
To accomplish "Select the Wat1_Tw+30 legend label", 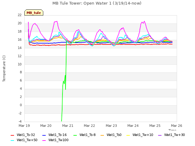I will click(x=175, y=135).
